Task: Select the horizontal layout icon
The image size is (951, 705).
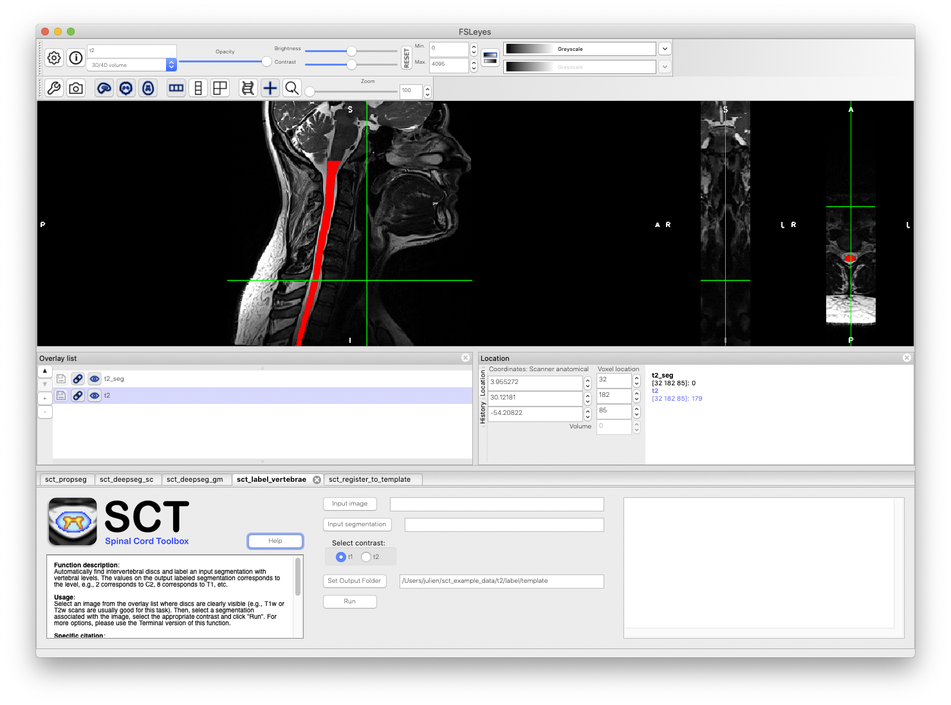Action: point(176,88)
